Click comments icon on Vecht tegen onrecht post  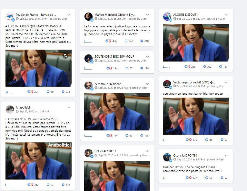coord(207,139)
